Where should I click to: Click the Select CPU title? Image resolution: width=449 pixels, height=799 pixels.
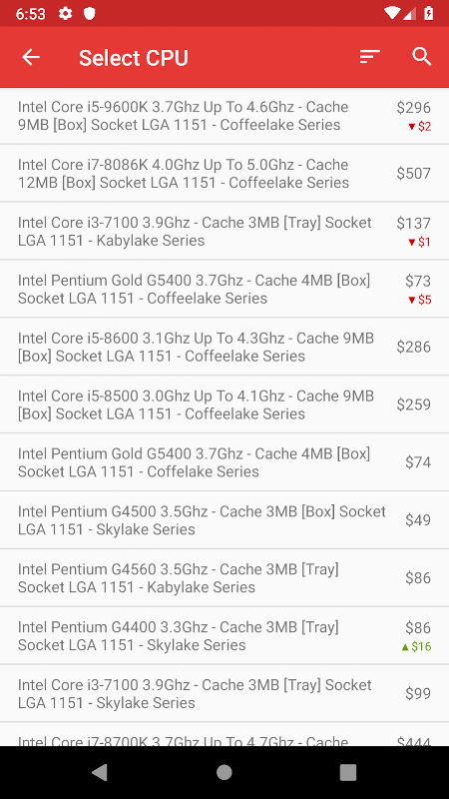(134, 58)
